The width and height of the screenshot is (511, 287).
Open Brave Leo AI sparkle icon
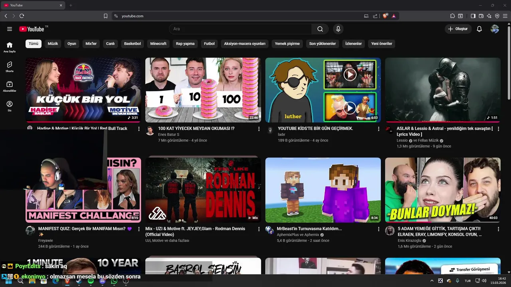489,16
